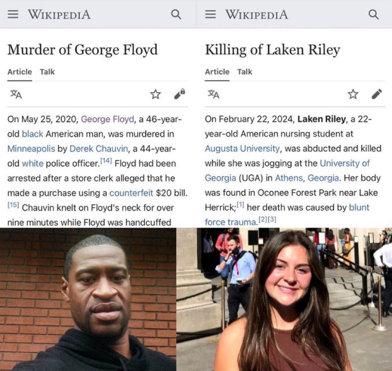Click the portrait photo of smiling woman
The width and height of the screenshot is (392, 371).
(x=284, y=299)
